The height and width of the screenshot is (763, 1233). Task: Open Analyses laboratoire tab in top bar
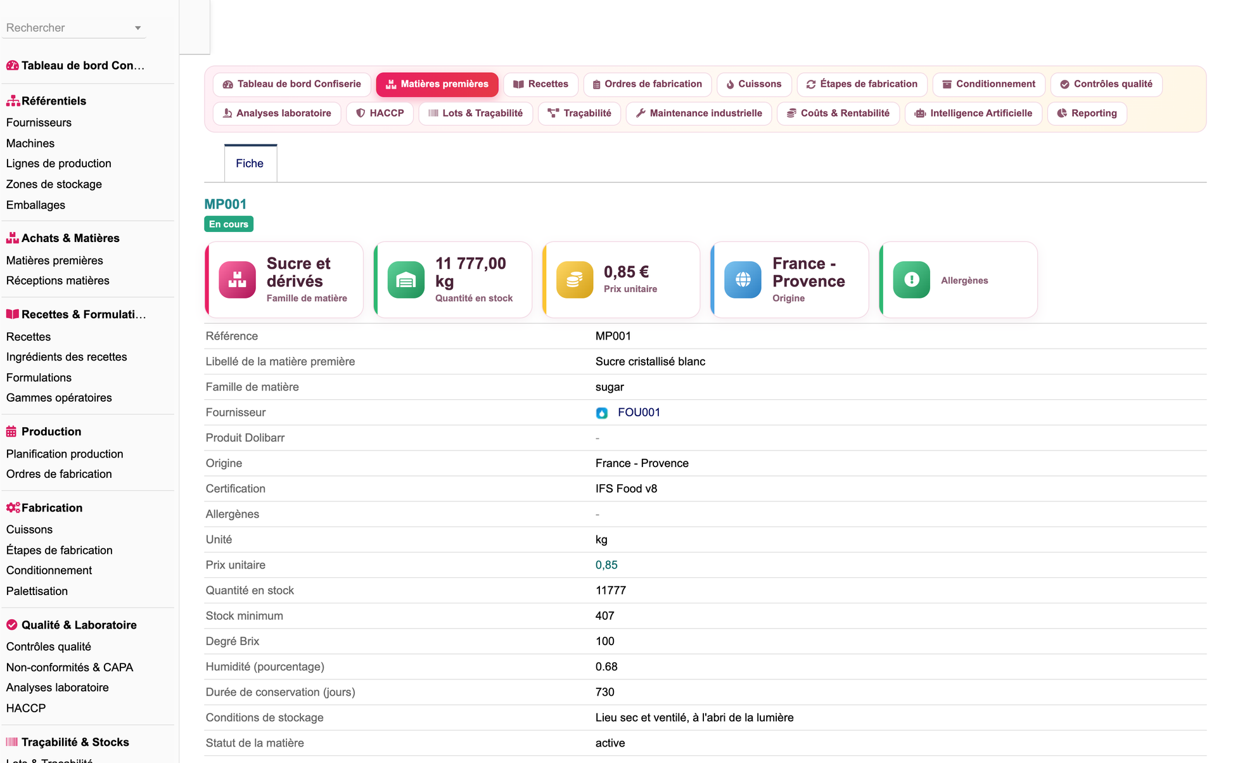pos(277,113)
